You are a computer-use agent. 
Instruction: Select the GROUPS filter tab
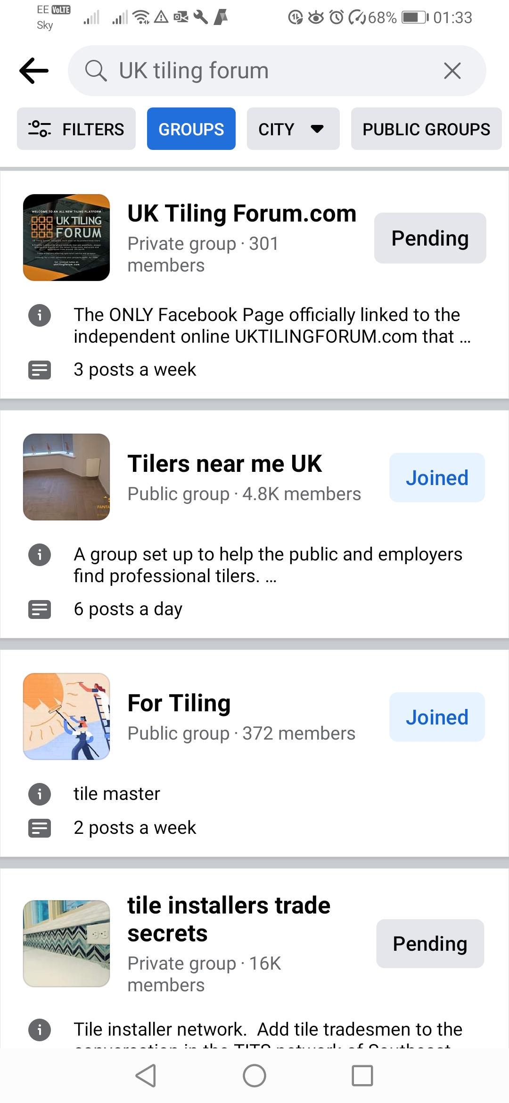191,129
